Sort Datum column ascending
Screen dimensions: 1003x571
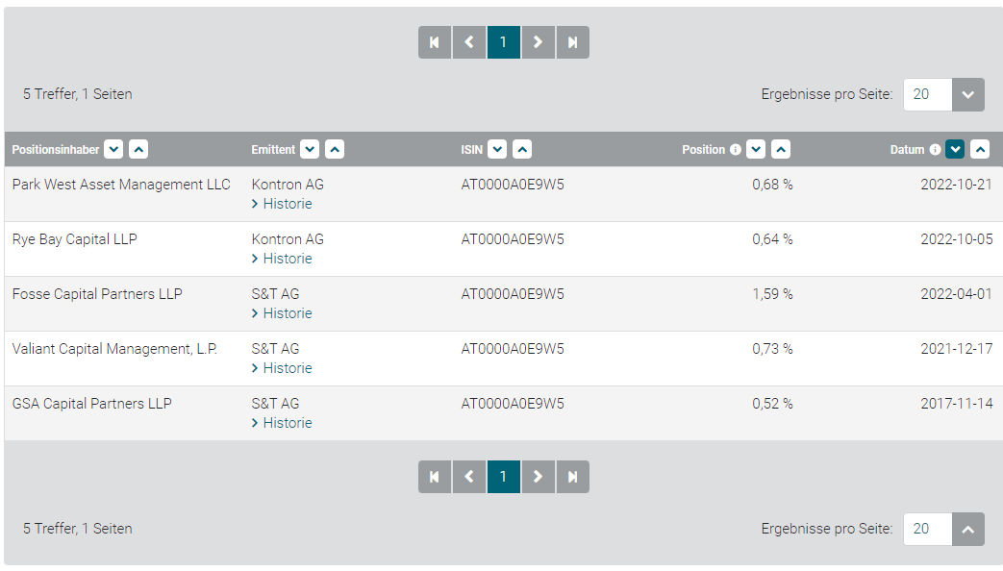pyautogui.click(x=980, y=149)
